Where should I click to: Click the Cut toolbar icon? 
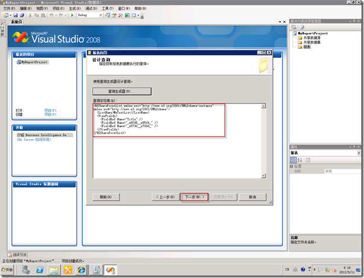[x=30, y=15]
